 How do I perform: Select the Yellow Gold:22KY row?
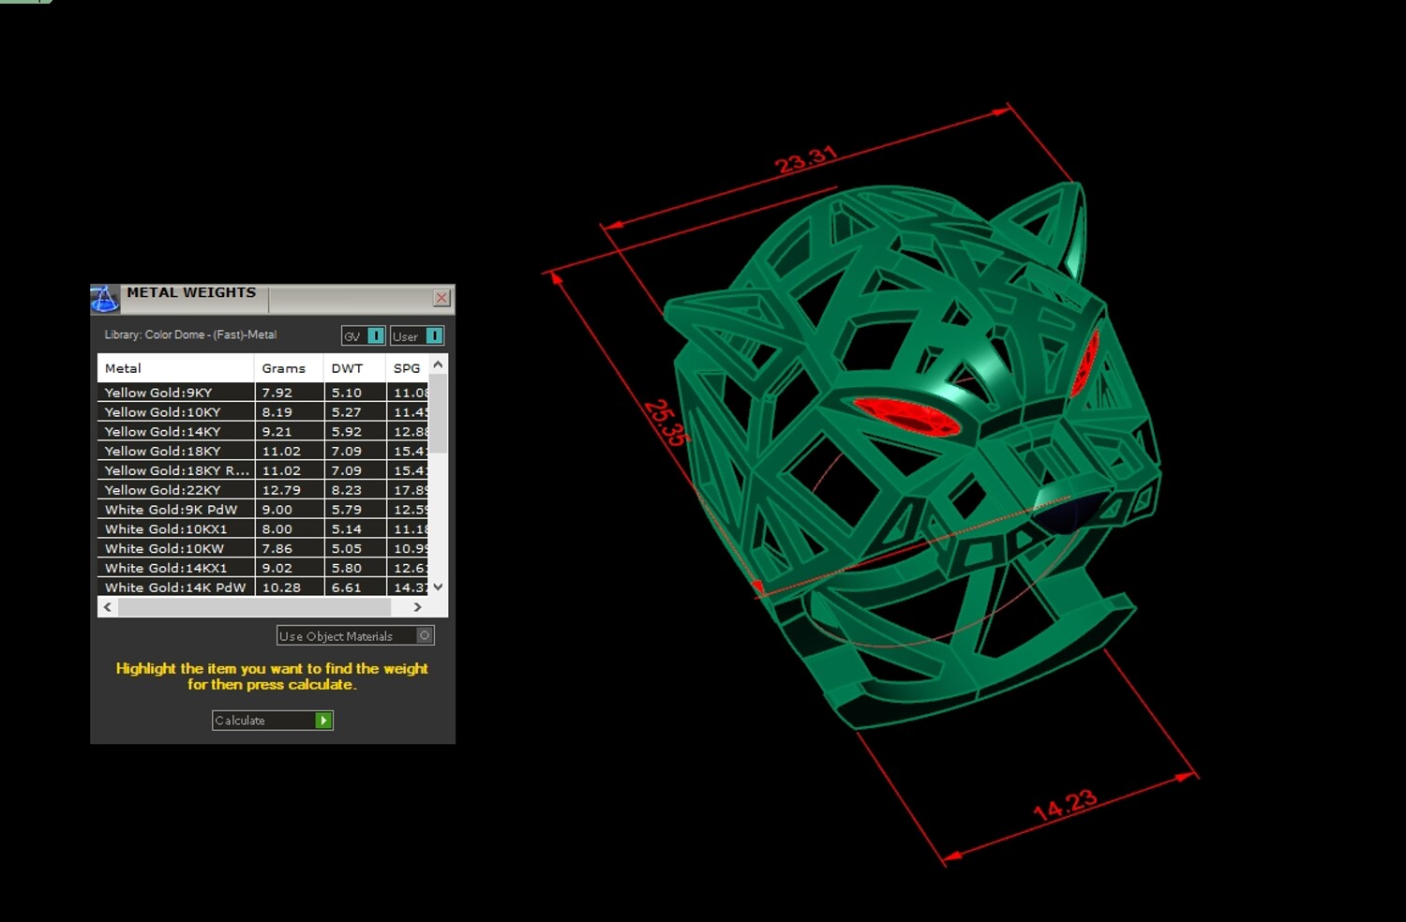tap(262, 490)
